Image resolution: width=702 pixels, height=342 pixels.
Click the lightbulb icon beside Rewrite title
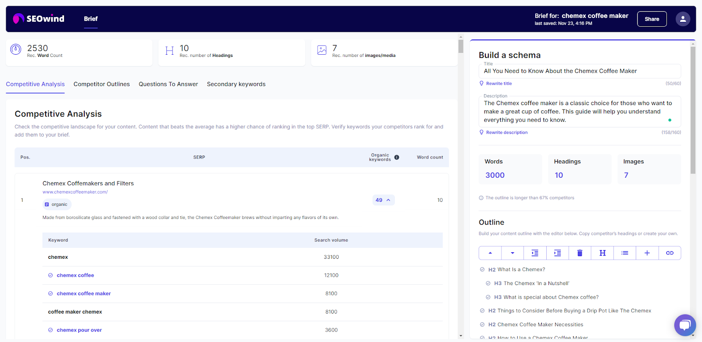tap(482, 83)
